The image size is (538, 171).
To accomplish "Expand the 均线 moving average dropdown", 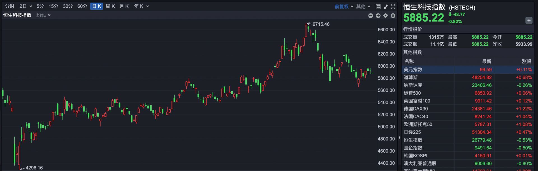I will 43,15.
